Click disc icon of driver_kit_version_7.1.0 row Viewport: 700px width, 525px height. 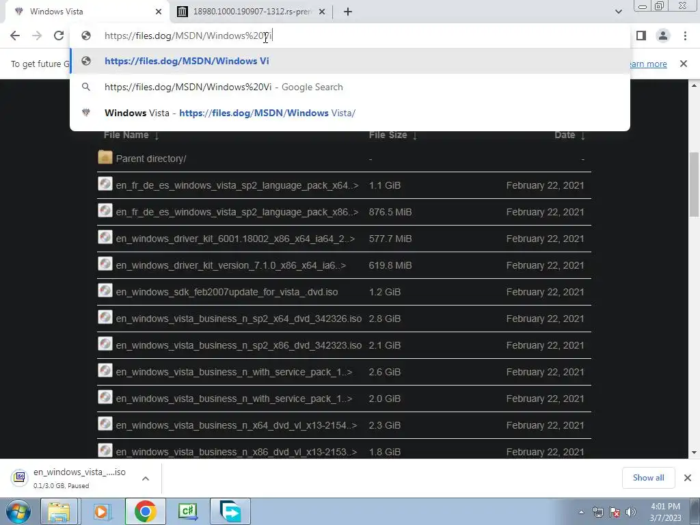point(105,263)
